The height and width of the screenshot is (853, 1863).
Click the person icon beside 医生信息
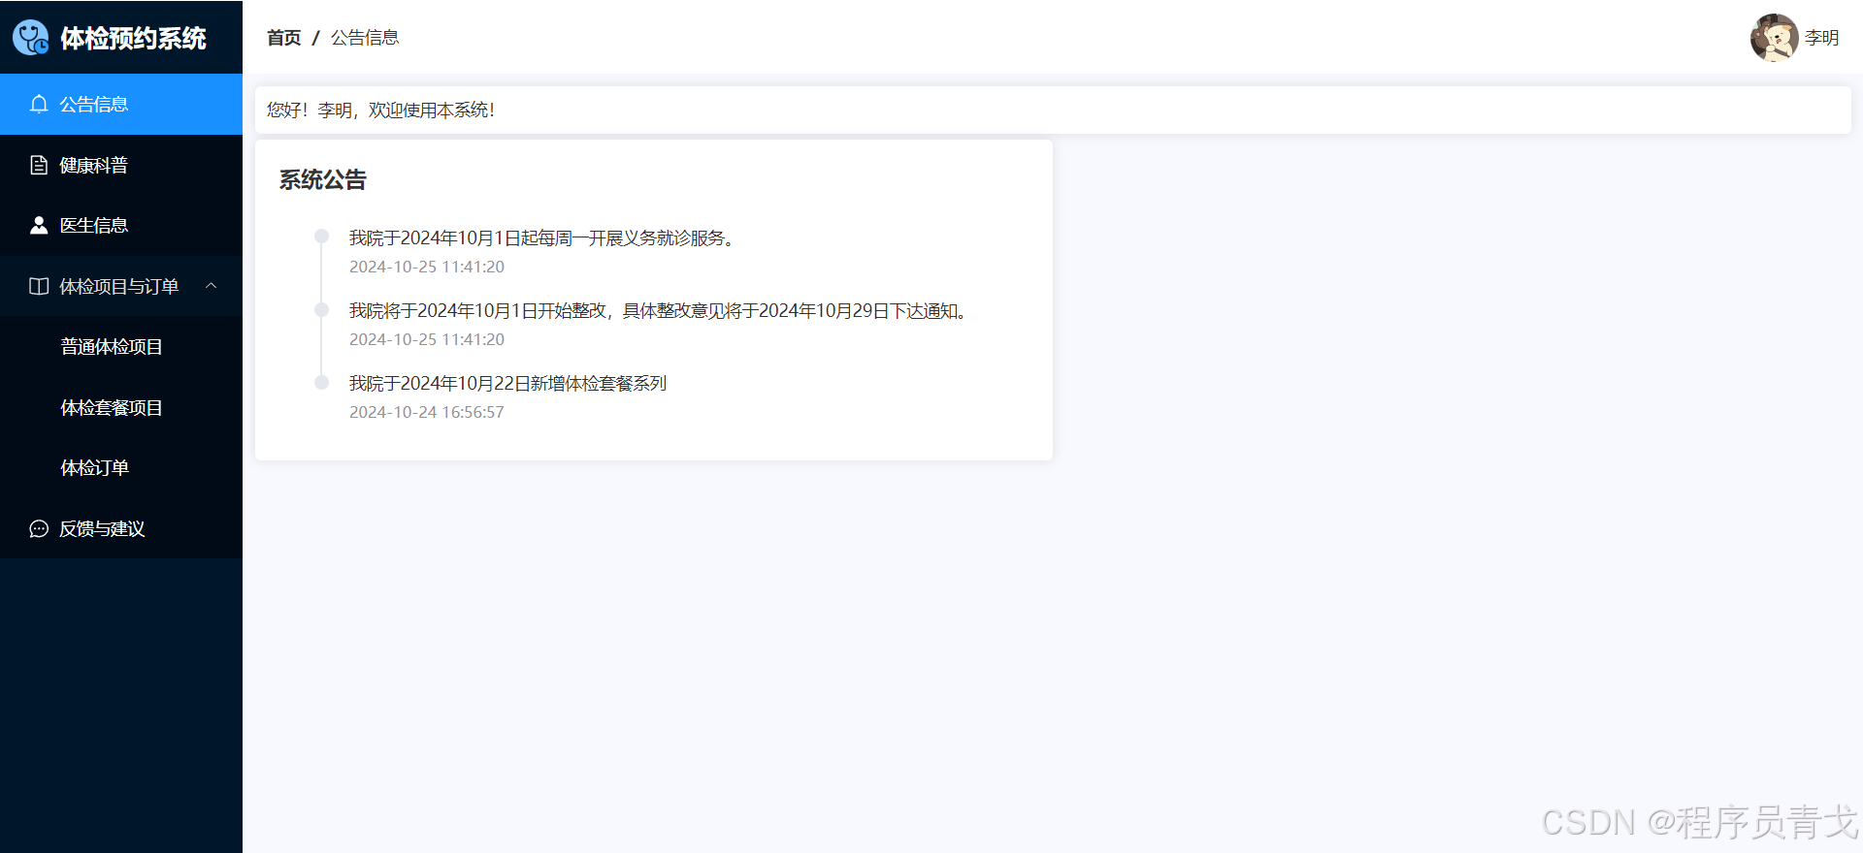[x=39, y=225]
